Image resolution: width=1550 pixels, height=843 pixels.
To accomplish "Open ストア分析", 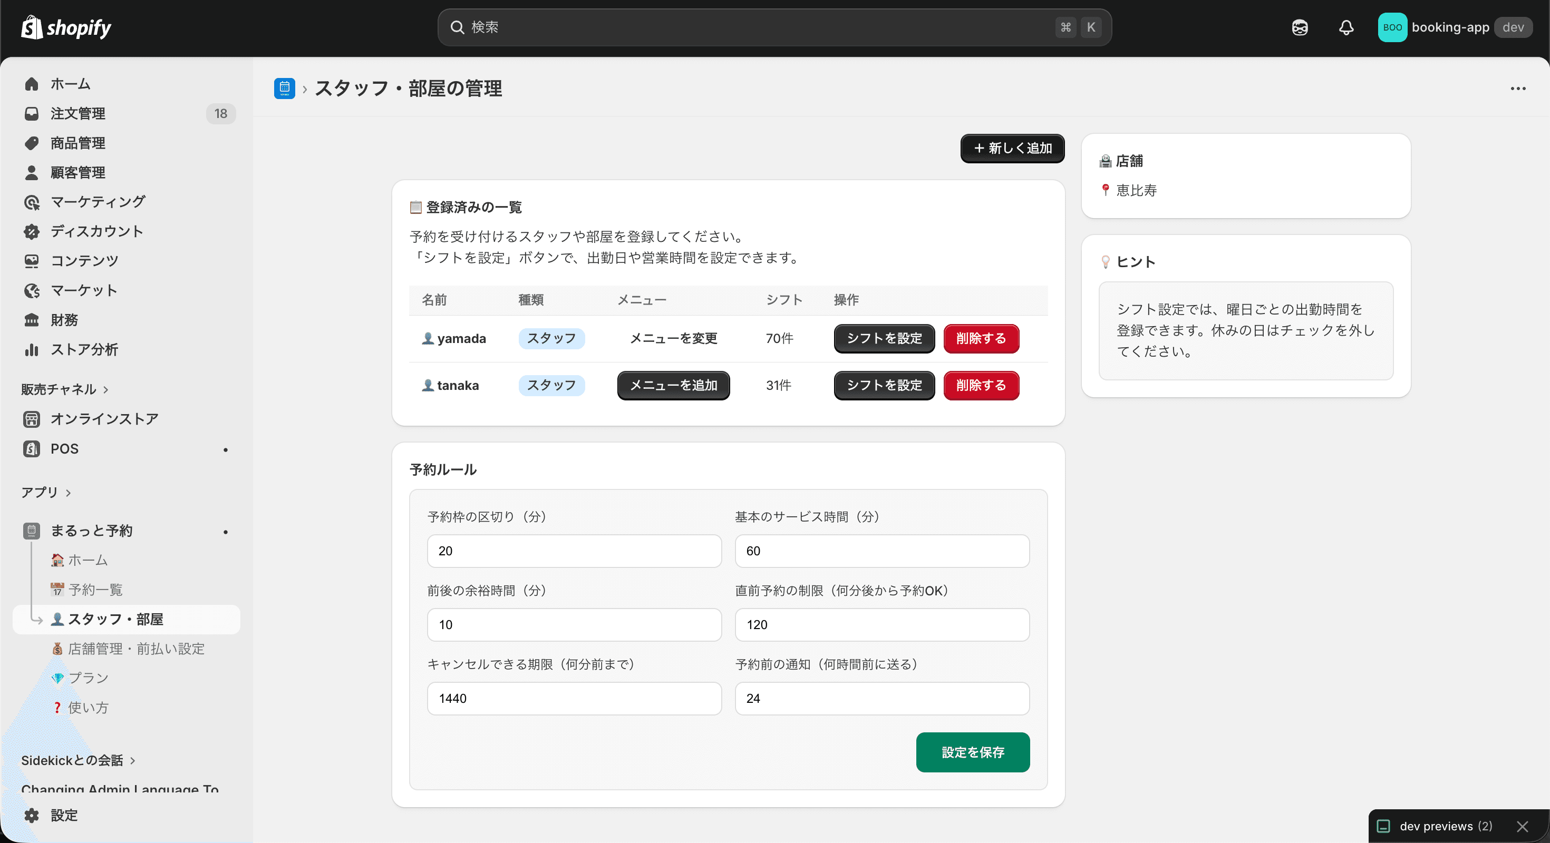I will pyautogui.click(x=84, y=349).
